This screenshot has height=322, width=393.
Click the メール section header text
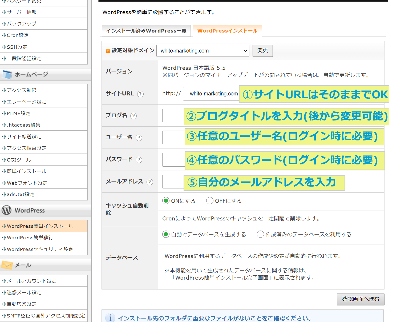pyautogui.click(x=23, y=265)
